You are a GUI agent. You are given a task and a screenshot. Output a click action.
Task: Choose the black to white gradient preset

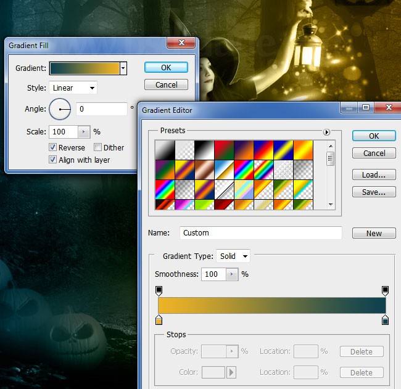164,150
